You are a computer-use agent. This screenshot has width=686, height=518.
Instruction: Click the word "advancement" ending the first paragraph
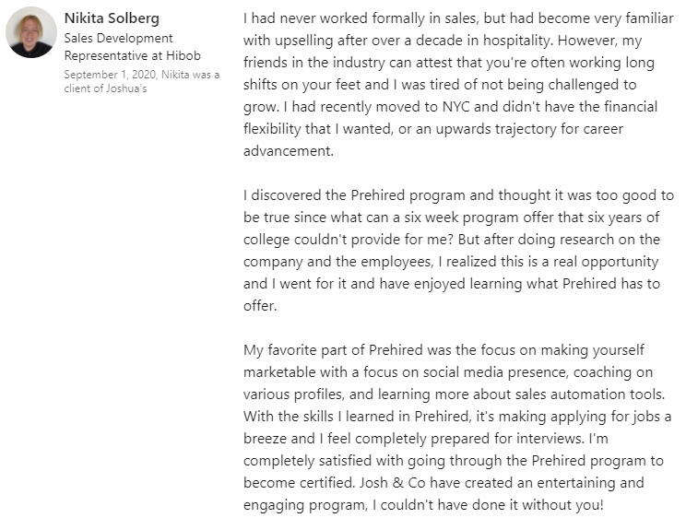tap(287, 151)
